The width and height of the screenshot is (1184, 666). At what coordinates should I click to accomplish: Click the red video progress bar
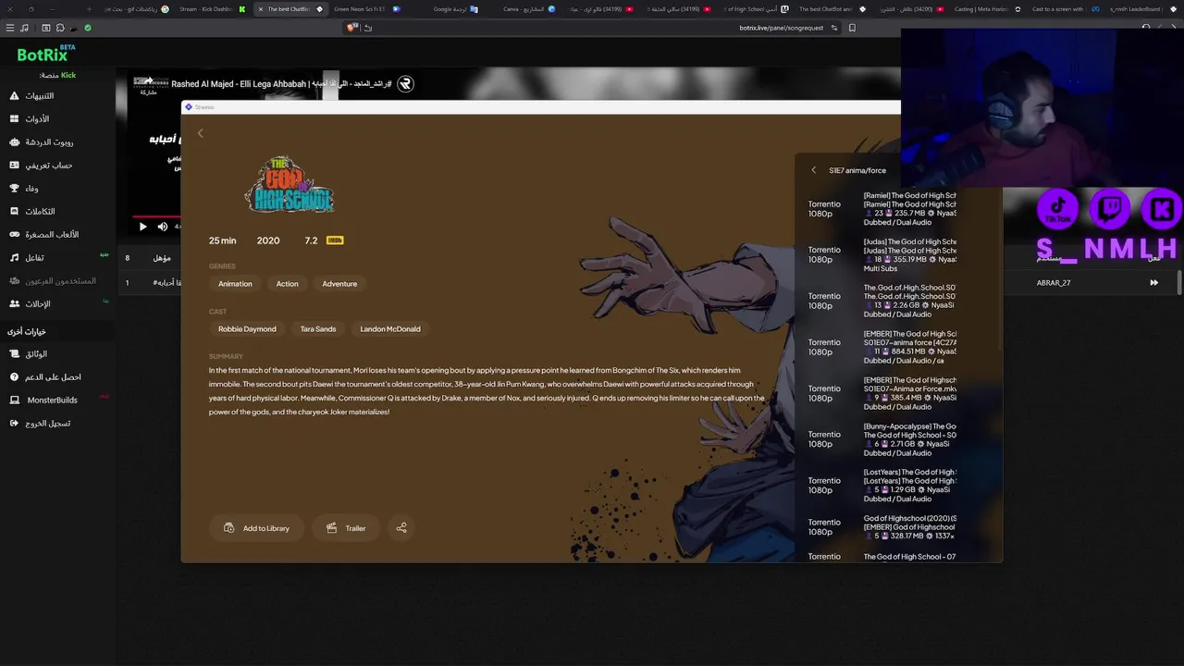click(x=155, y=216)
